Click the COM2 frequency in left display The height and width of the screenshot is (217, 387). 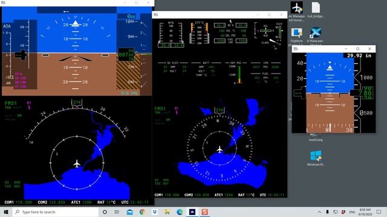(x=57, y=203)
